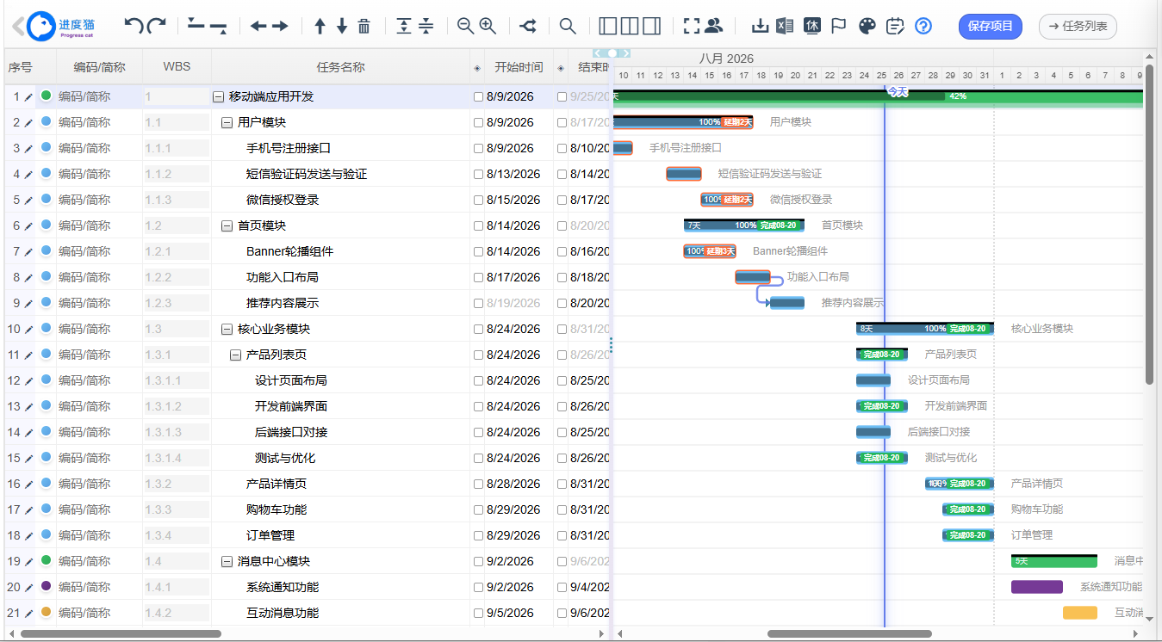Click the purple 系统通知功能 Gantt bar

[x=1037, y=587]
